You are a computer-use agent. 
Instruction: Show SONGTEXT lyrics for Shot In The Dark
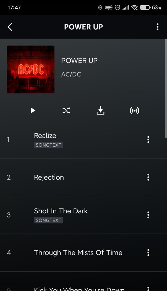pos(48,220)
